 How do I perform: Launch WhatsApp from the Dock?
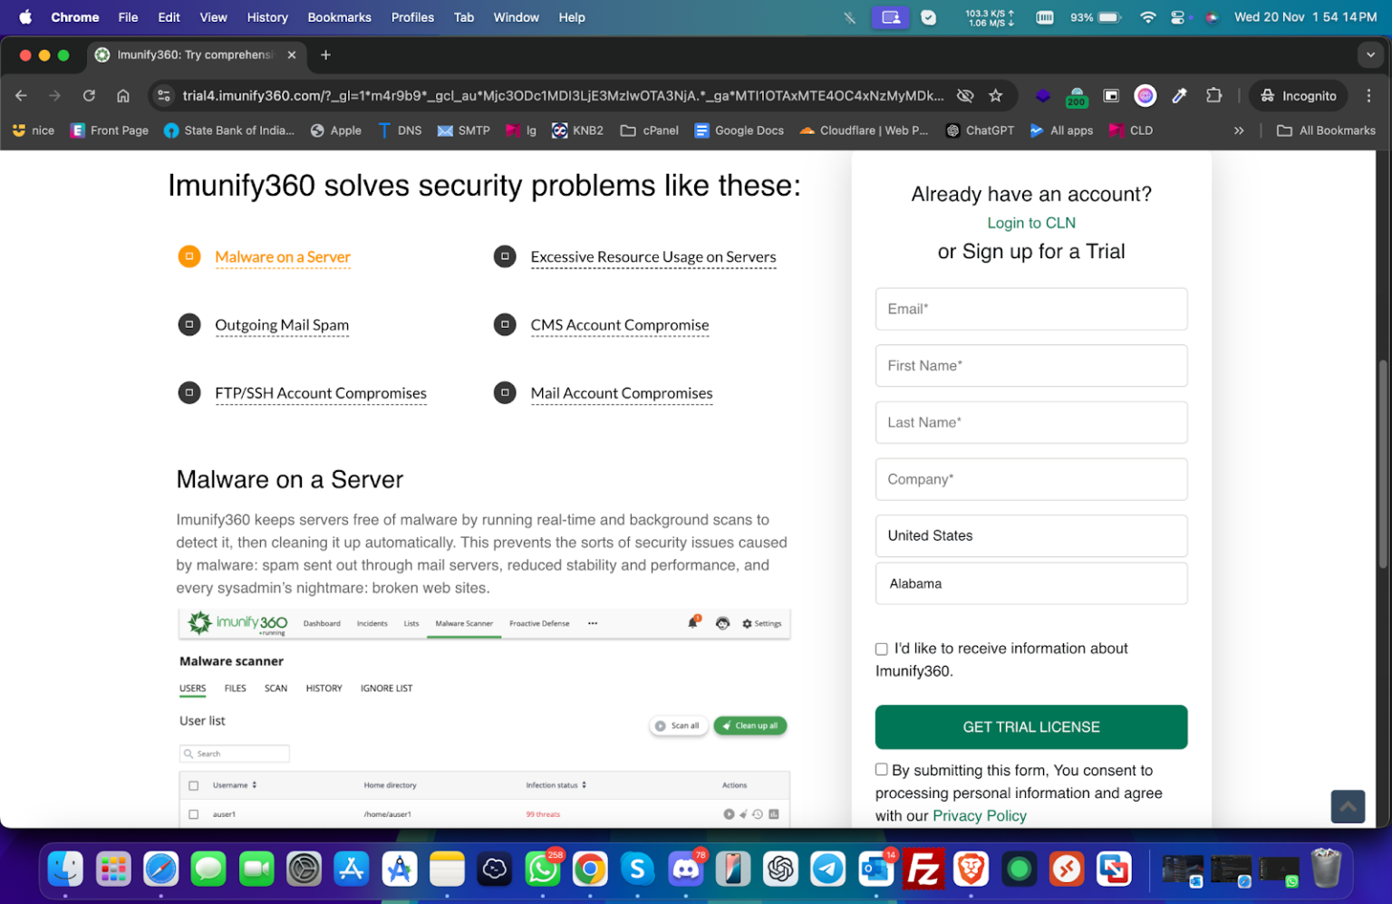pos(543,869)
